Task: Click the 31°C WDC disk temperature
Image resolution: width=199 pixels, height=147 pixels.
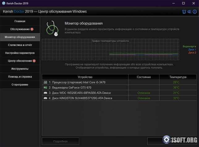Action: pos(176,93)
